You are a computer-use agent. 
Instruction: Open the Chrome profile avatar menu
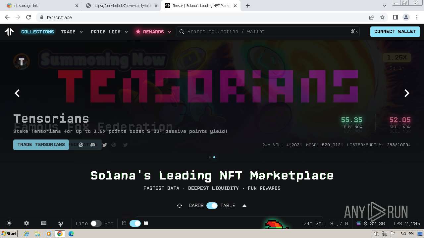point(406,17)
